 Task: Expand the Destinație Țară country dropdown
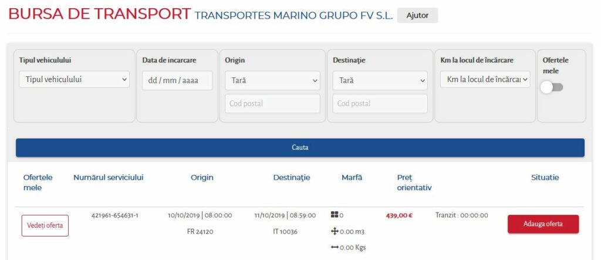[x=380, y=80]
